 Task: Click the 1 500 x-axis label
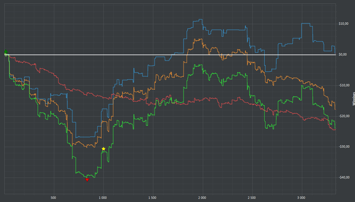click(152, 198)
